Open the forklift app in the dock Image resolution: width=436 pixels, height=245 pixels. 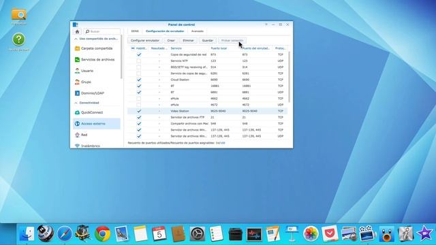coord(83,233)
